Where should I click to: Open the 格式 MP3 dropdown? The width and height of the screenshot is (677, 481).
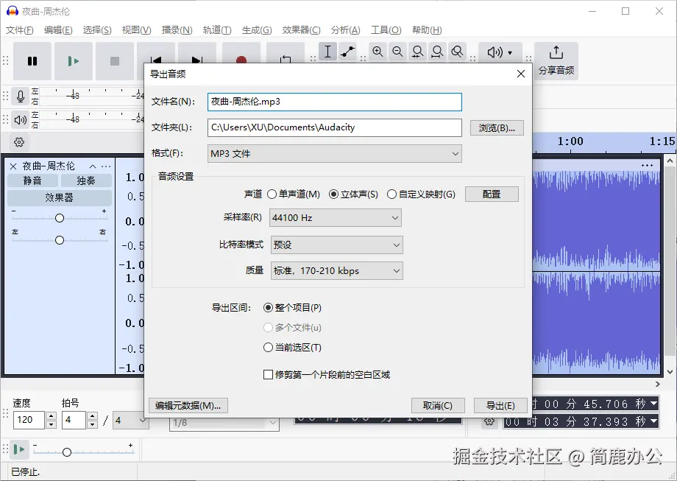point(334,153)
